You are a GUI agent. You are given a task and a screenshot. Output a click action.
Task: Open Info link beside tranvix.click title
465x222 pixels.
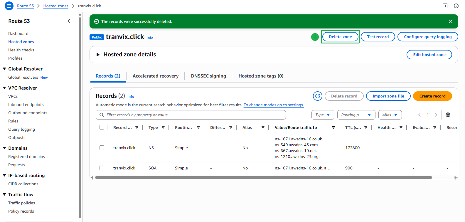point(150,38)
